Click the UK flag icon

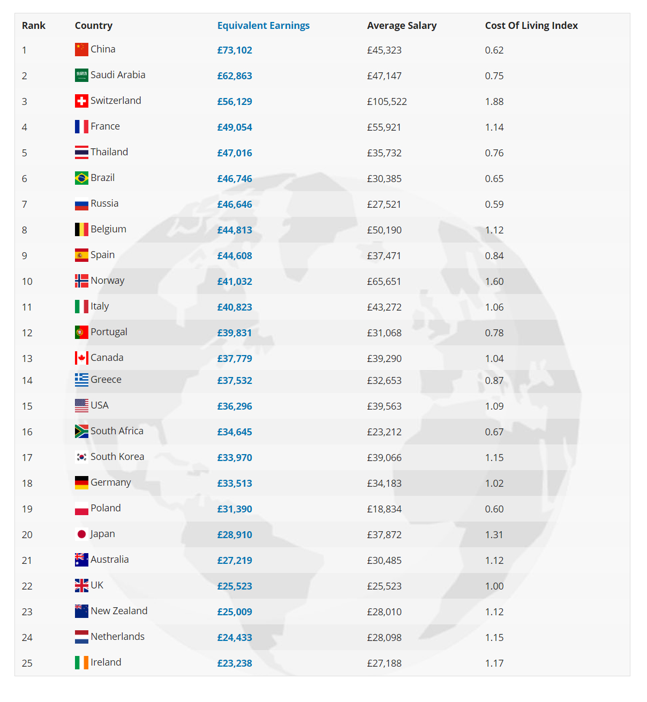pos(81,586)
